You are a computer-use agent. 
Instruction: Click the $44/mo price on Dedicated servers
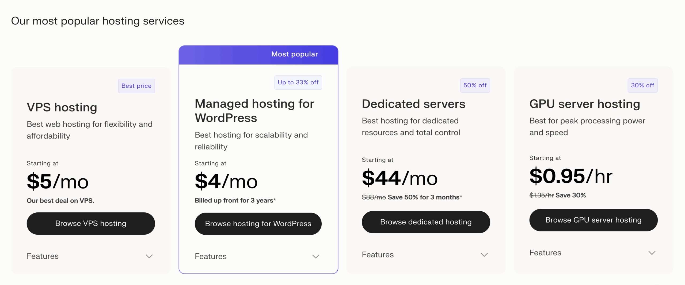pos(399,178)
